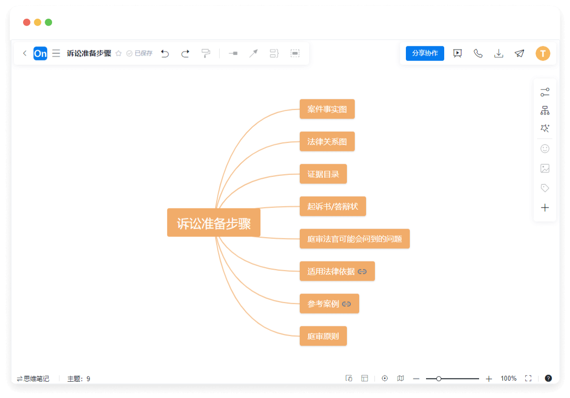570x398 pixels.
Task: Switch to 思维笔记 outline mode
Action: click(33, 378)
